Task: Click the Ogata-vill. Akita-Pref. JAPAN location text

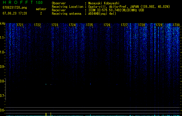Action: [x=129, y=7]
